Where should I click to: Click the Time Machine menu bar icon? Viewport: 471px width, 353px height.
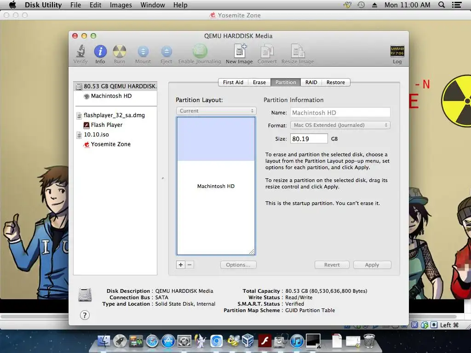pos(361,5)
